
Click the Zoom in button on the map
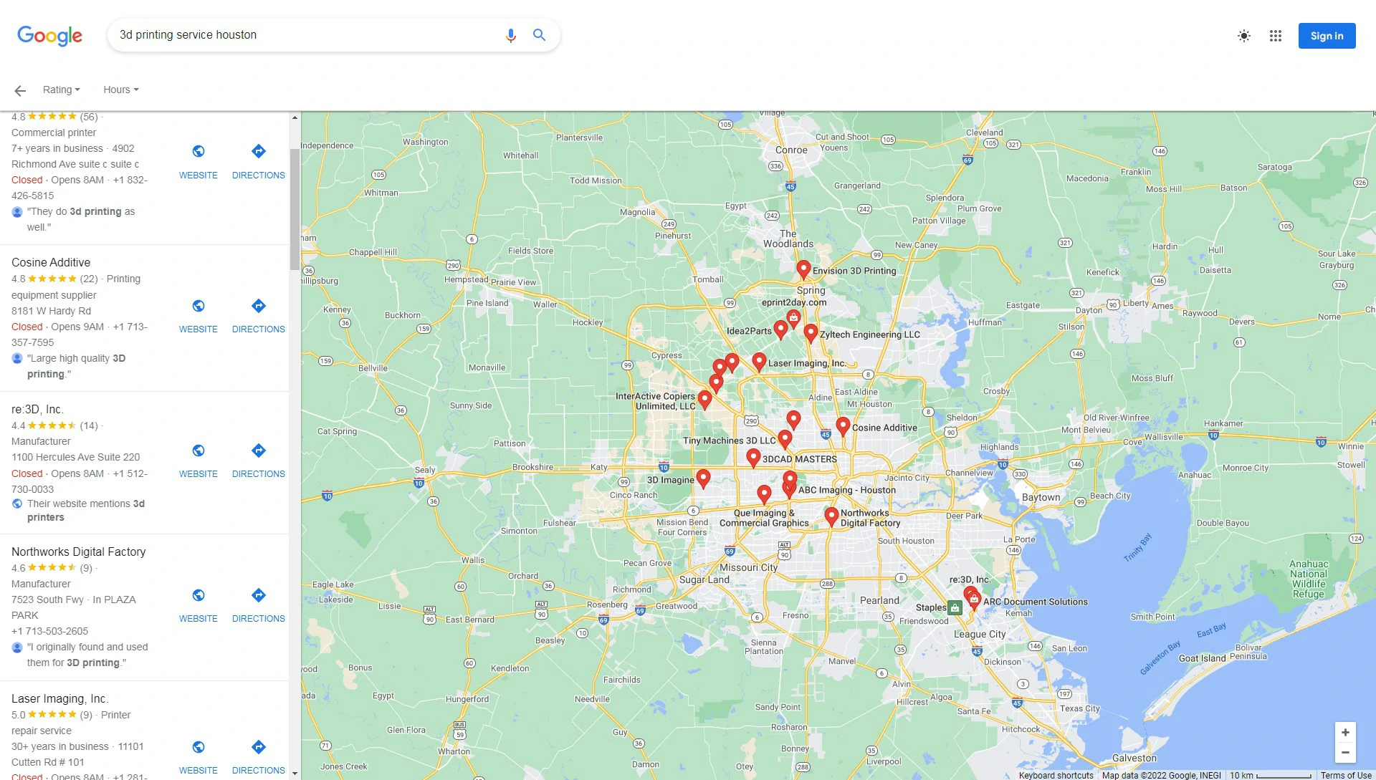[x=1346, y=732]
